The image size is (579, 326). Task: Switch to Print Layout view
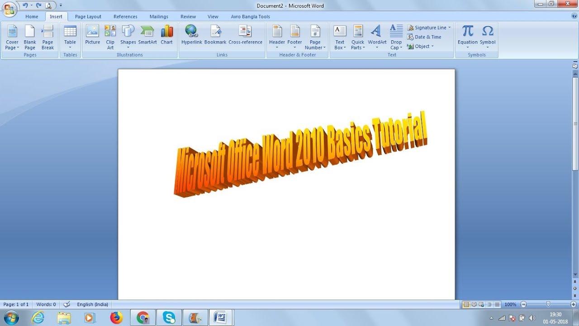[466, 305]
